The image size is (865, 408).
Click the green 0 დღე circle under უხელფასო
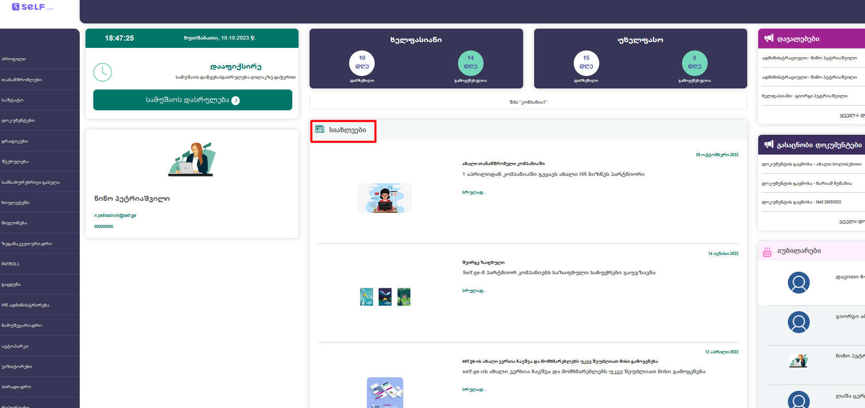[695, 63]
